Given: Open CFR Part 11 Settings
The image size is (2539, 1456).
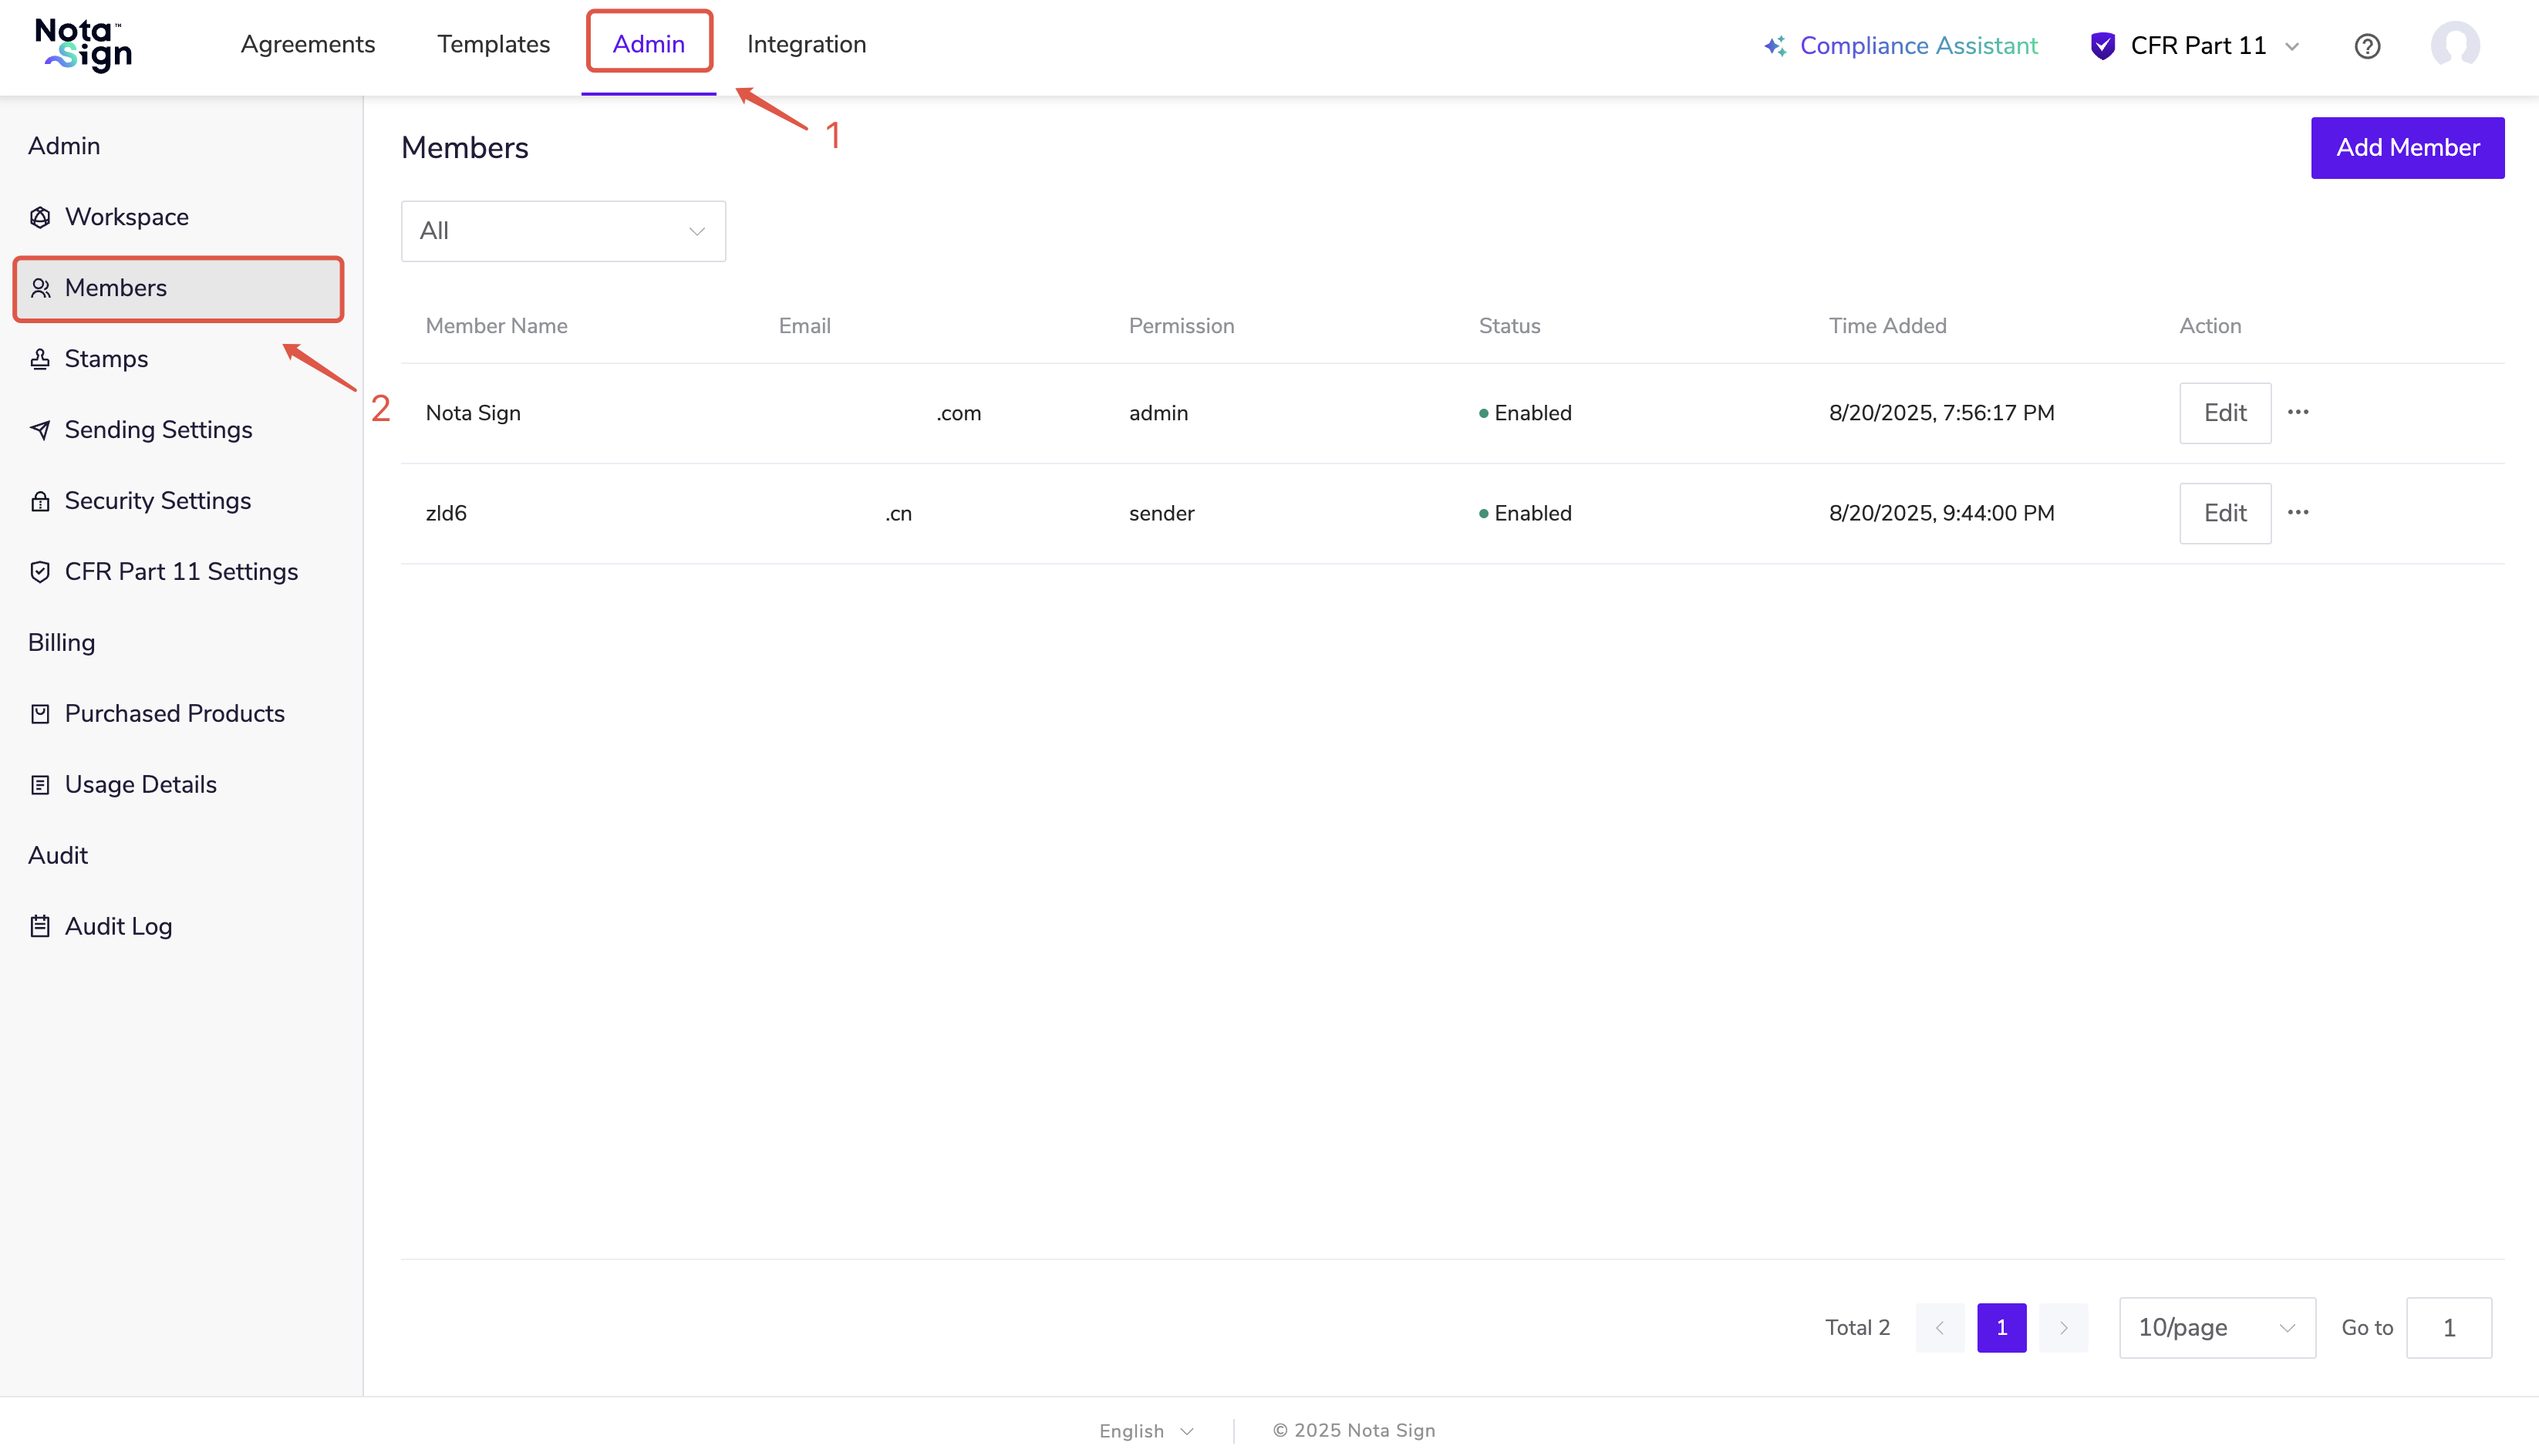Looking at the screenshot, I should (181, 572).
